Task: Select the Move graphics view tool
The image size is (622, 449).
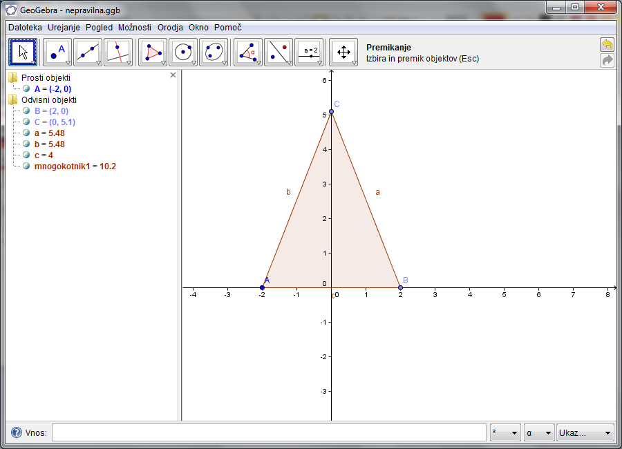Action: tap(343, 52)
